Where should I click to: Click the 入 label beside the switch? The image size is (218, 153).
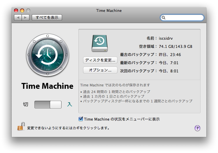tap(70, 104)
